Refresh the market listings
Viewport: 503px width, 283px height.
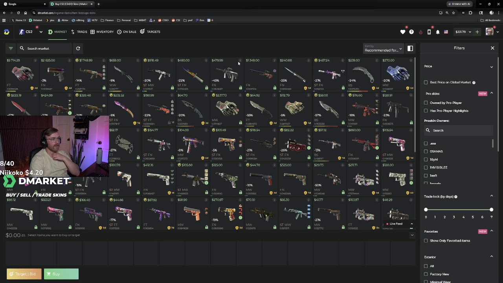(x=78, y=48)
